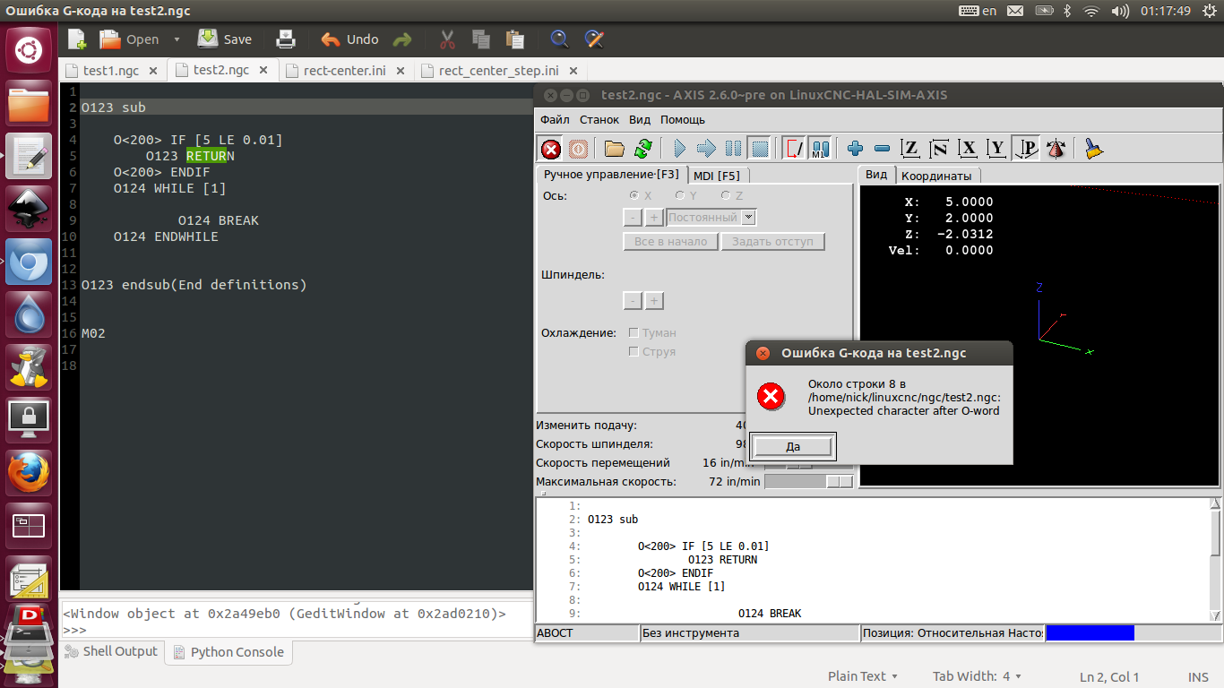Screen dimensions: 1224x688
Task: Run the program in AXIS
Action: coord(679,149)
